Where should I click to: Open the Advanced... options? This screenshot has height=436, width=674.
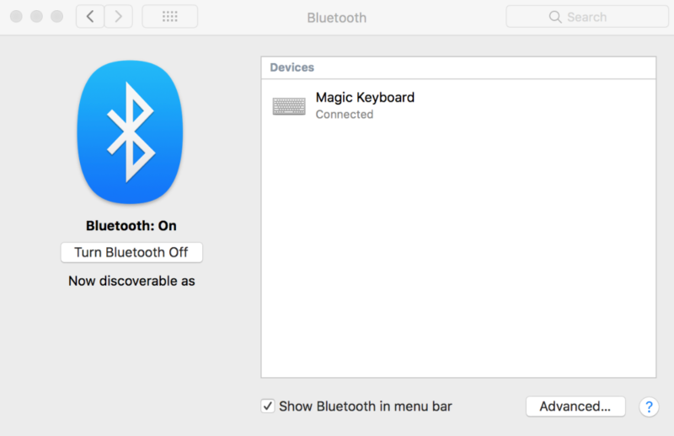point(575,406)
